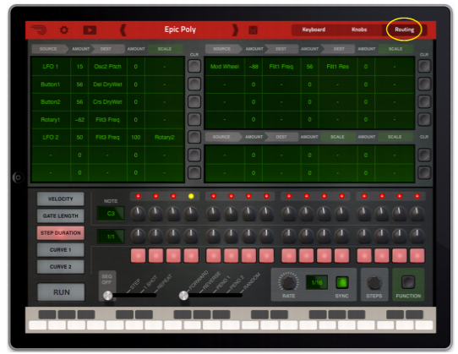Clear the Rotary1 routing row
This screenshot has width=458, height=354.
point(194,119)
